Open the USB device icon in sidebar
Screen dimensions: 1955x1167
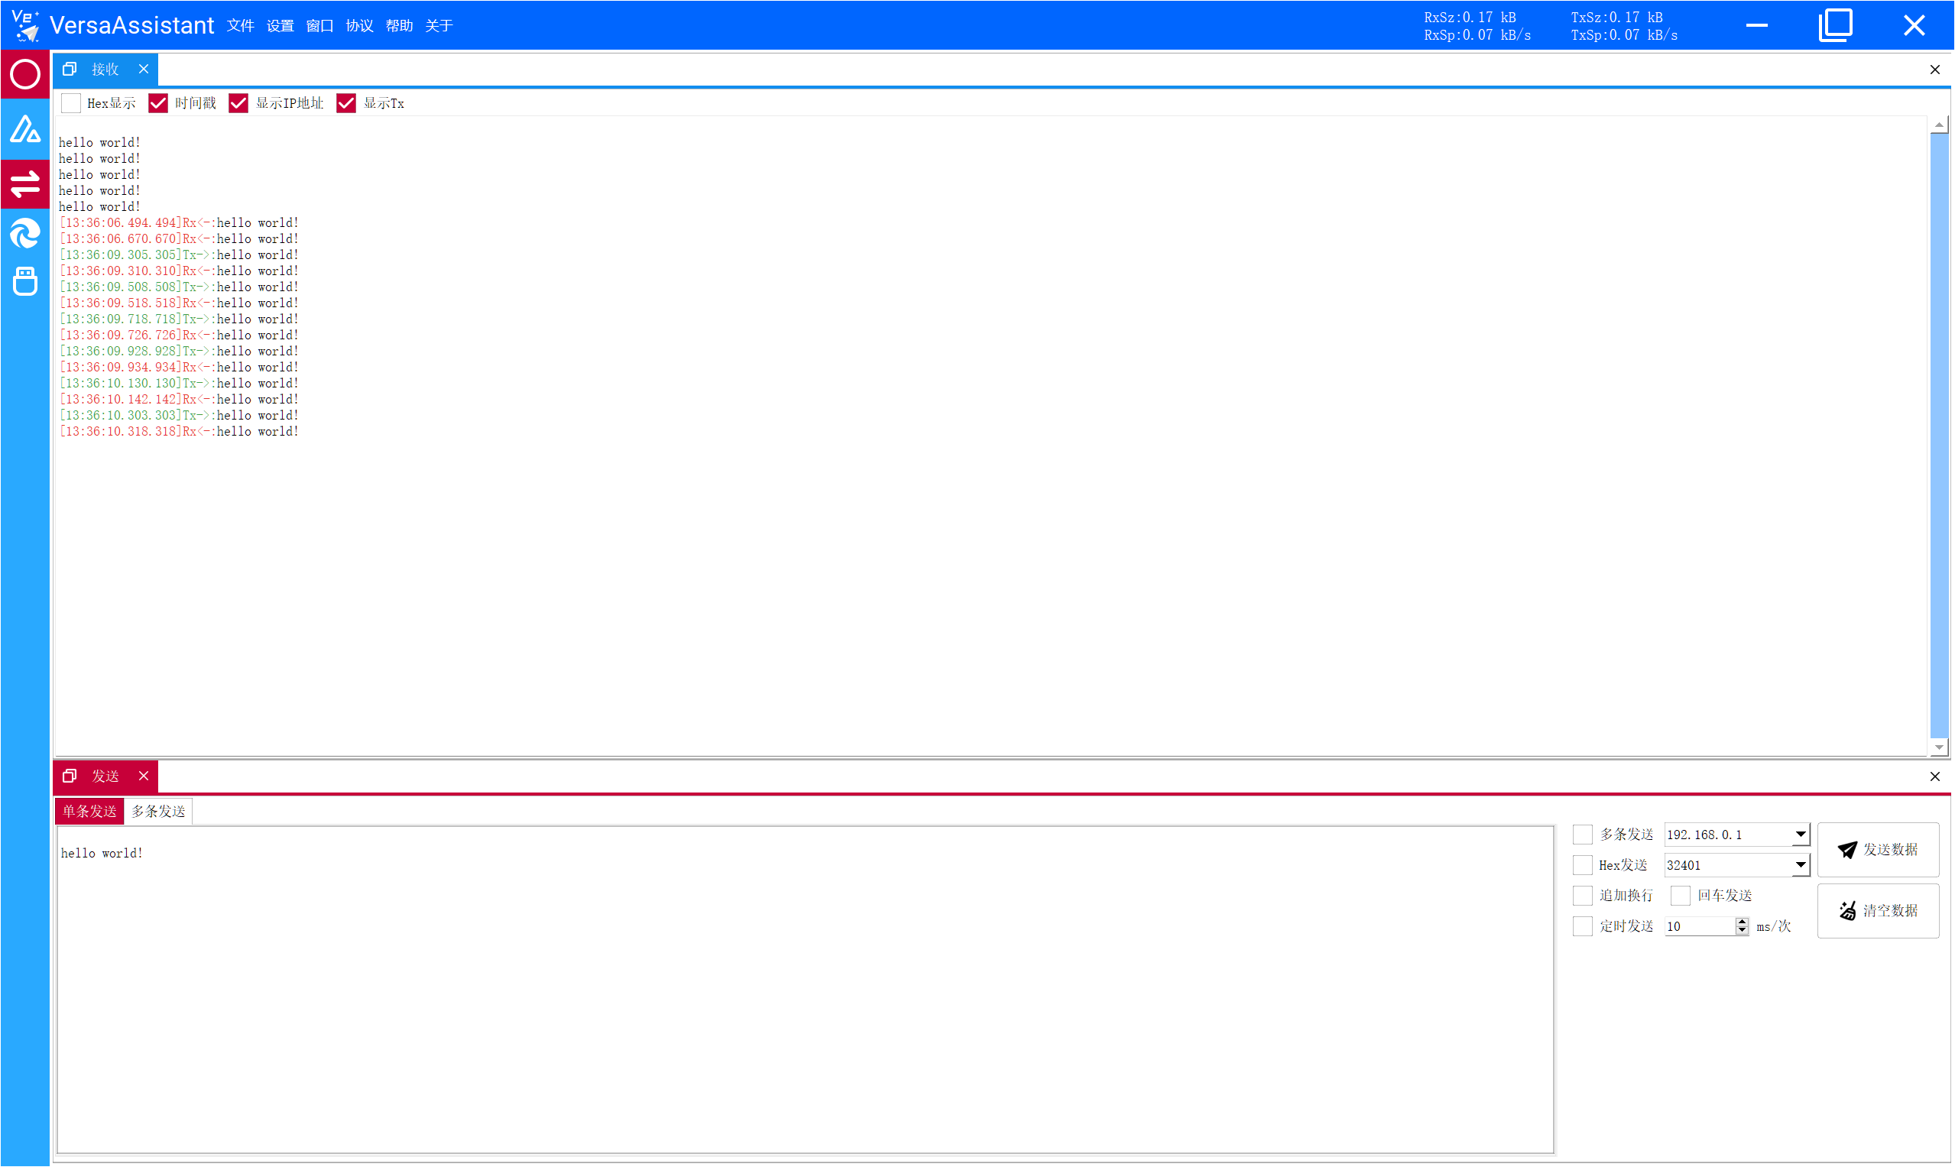25,281
